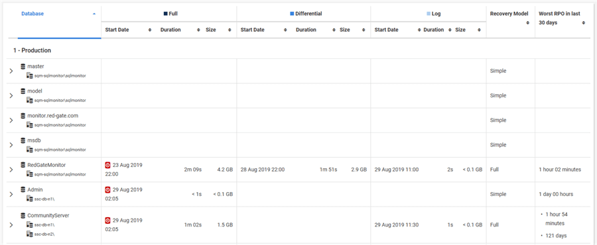Sort by the Database column header

pos(33,14)
